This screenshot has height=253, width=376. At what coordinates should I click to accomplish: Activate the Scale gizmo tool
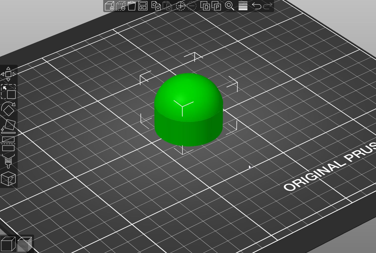8,92
